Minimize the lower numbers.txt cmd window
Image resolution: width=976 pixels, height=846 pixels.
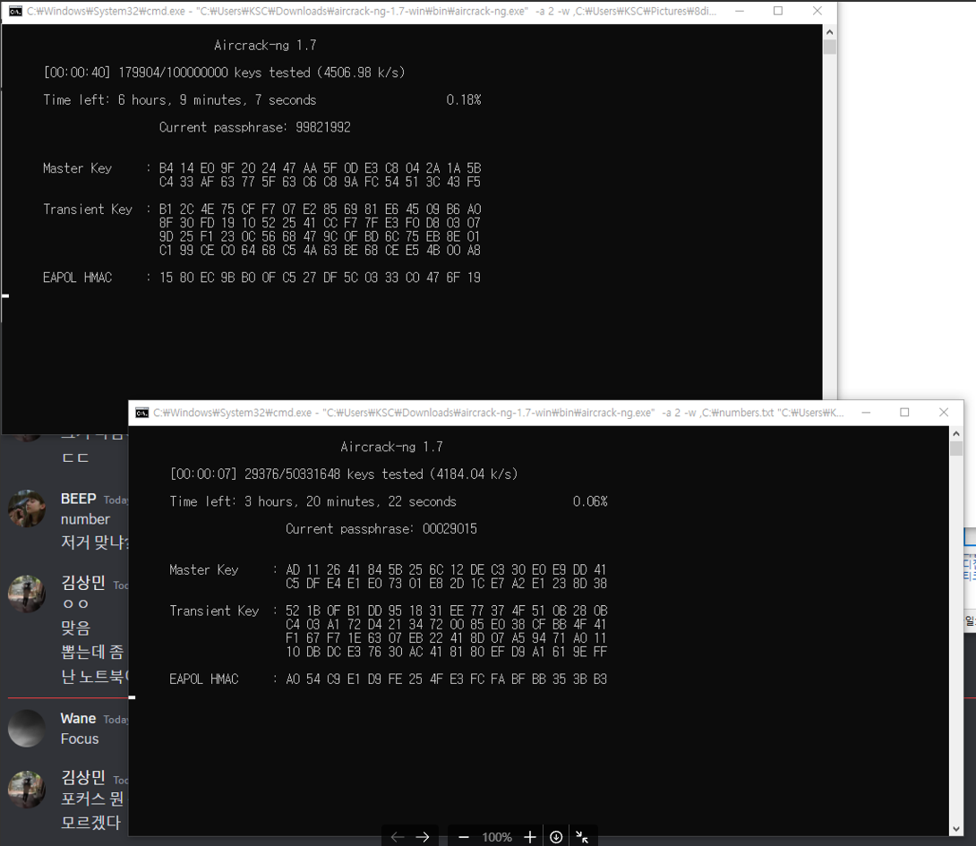(866, 413)
